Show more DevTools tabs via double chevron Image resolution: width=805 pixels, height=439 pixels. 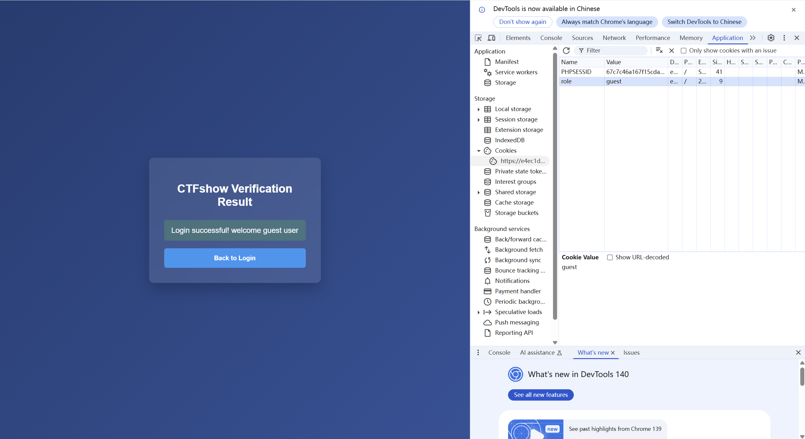pos(752,38)
